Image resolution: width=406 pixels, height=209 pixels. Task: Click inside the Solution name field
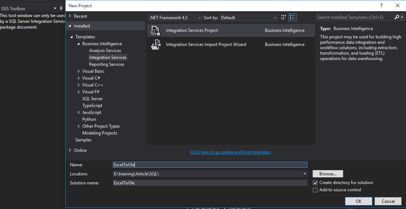click(x=210, y=183)
